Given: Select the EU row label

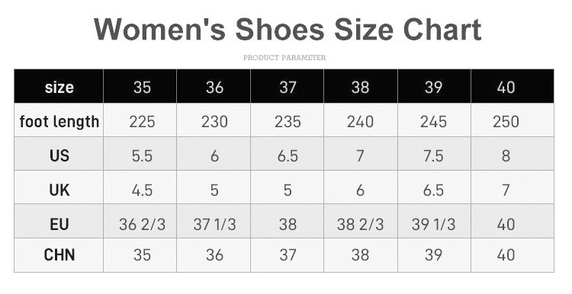Looking at the screenshot, I should [59, 224].
